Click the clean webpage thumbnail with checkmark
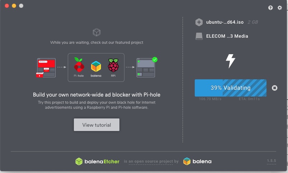Viewport: 288px width, 173px height. pyautogui.click(x=147, y=67)
